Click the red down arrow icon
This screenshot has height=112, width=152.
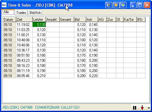tap(142, 108)
